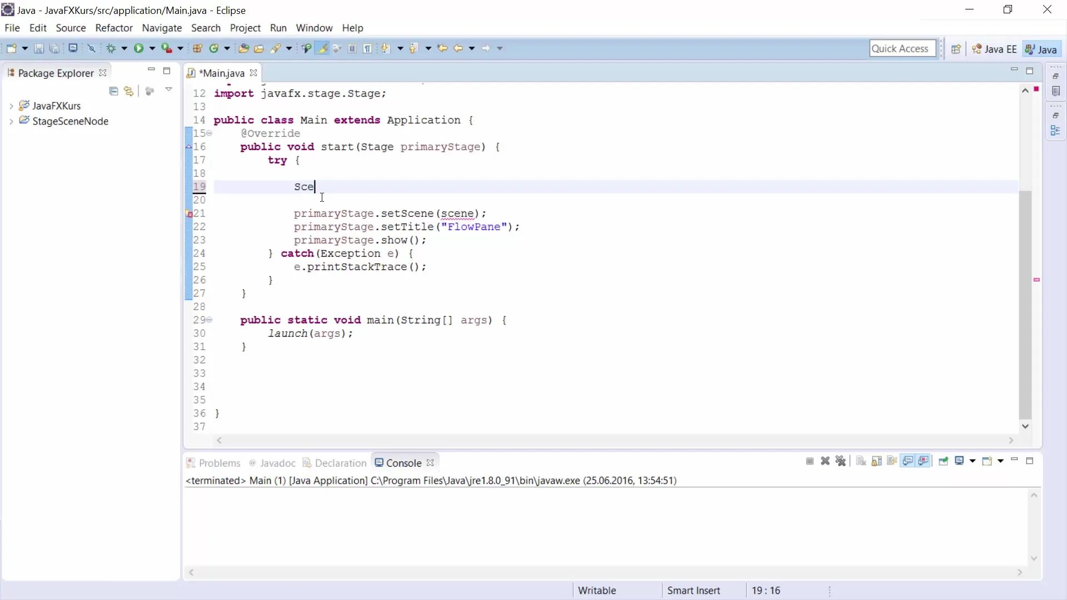Collapse the main method fold at line 29
Screen dimensions: 1067x600
(x=210, y=320)
